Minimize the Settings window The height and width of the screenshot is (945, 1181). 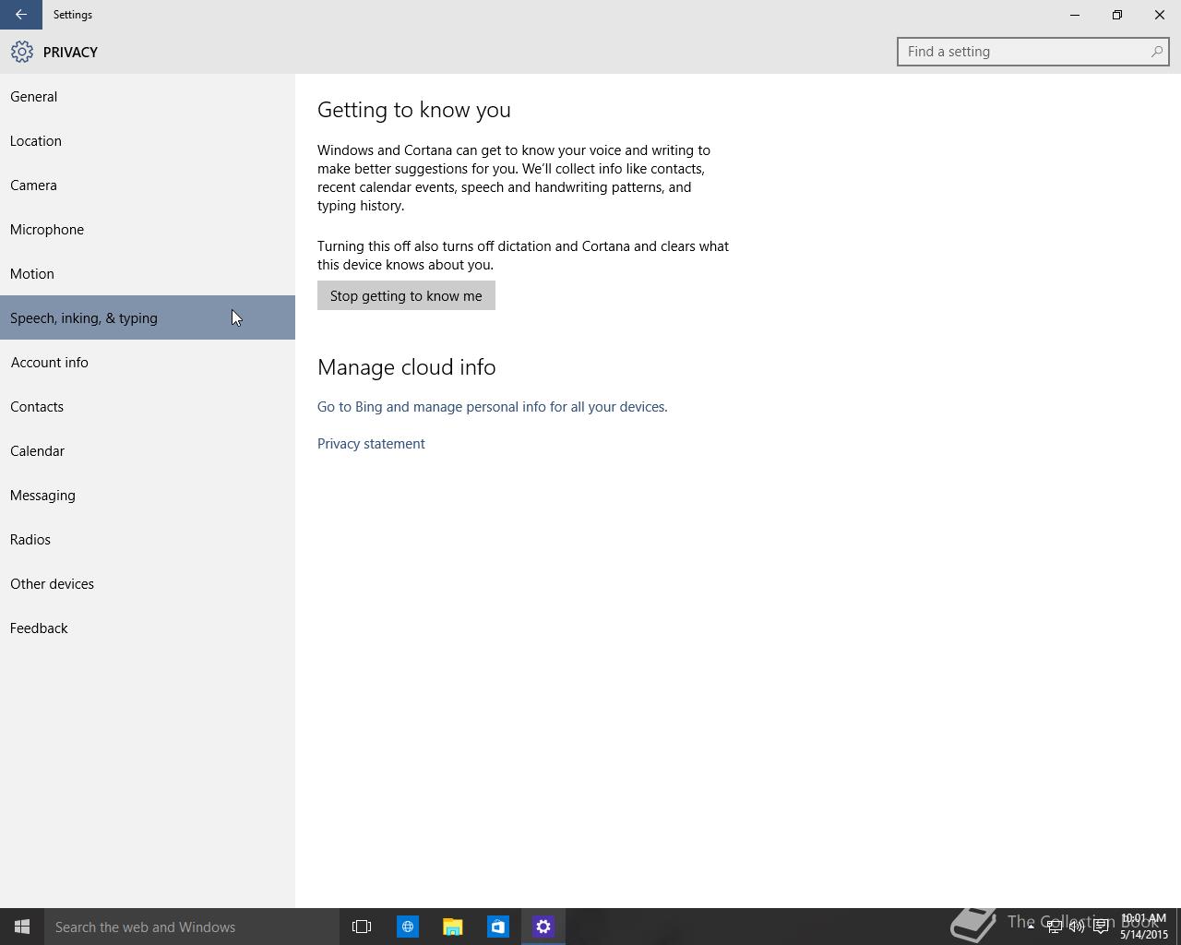point(1075,15)
